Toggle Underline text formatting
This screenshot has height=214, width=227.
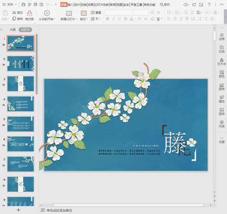[119, 19]
